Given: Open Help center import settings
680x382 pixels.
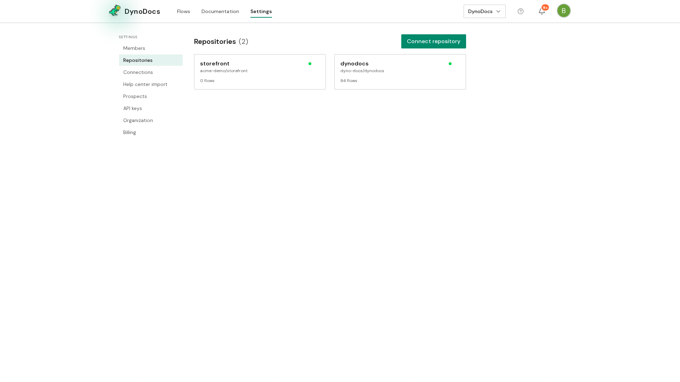Looking at the screenshot, I should point(151,84).
